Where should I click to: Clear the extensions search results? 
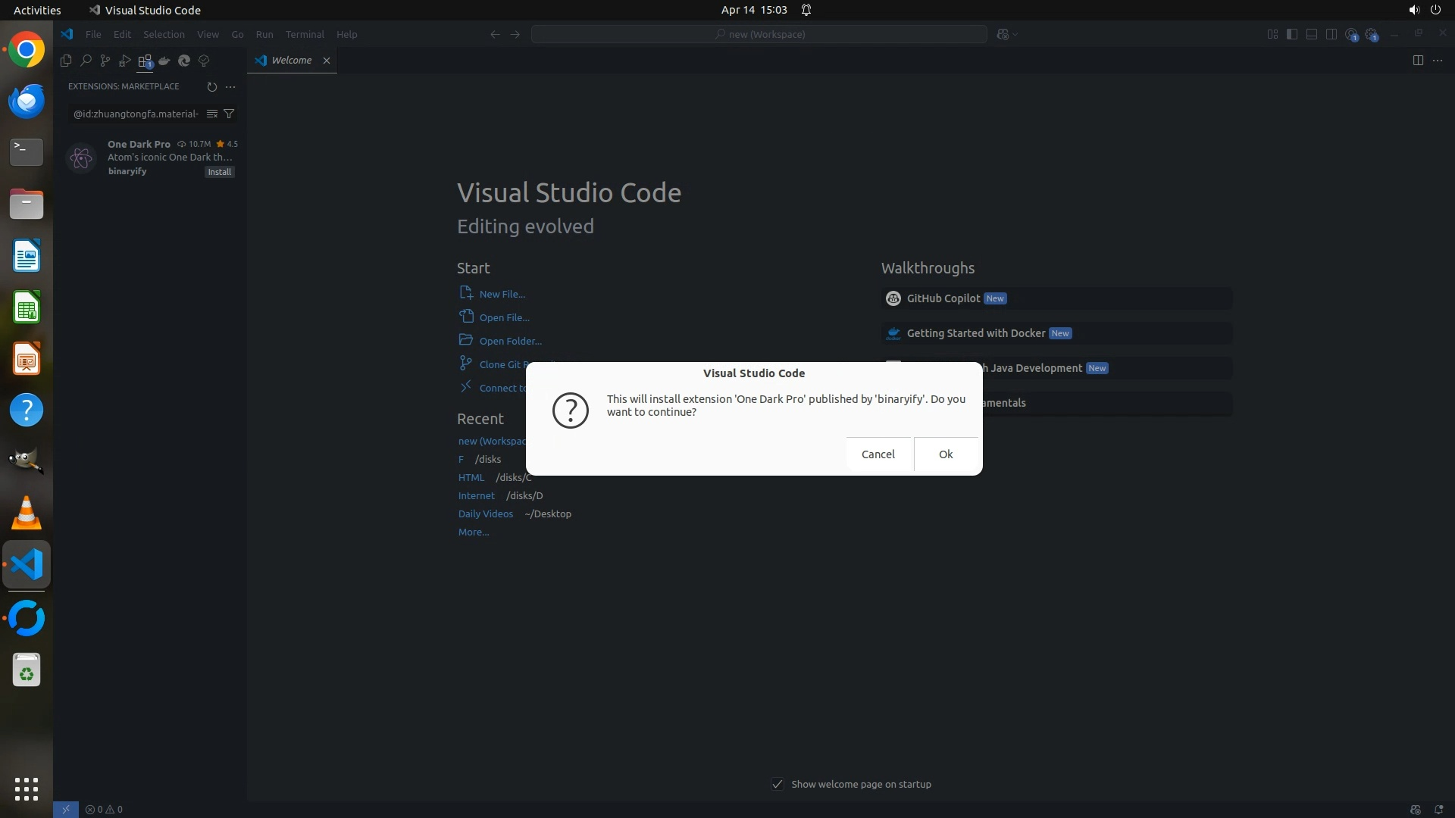pos(212,114)
